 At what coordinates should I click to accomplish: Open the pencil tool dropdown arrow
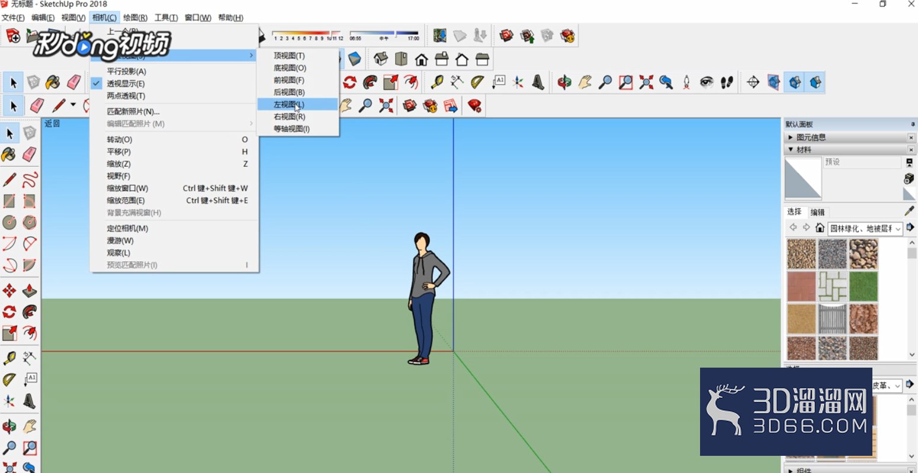click(73, 105)
